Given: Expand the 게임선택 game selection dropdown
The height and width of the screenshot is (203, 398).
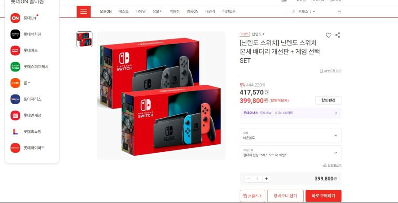Looking at the screenshot, I should (x=291, y=153).
